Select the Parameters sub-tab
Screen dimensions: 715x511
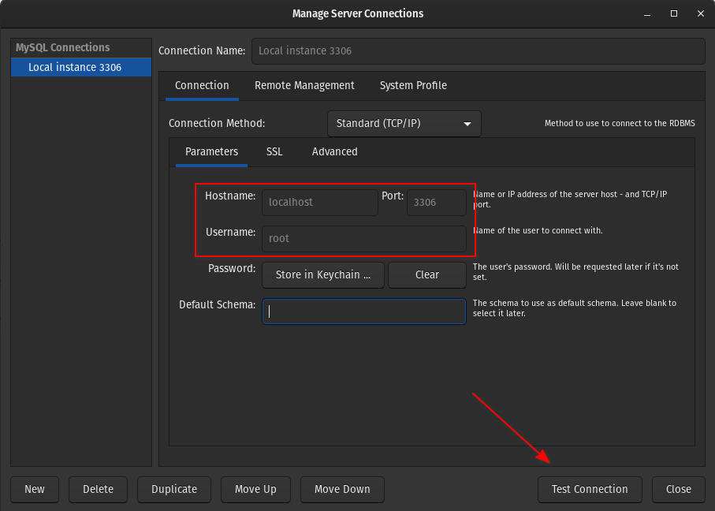pos(211,151)
